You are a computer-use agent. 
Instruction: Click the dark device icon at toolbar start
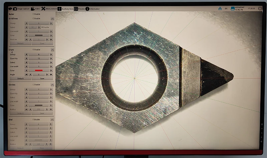click(x=10, y=9)
